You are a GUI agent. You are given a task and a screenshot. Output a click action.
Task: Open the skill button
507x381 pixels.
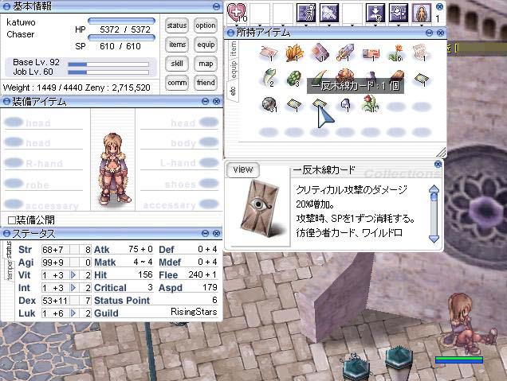pyautogui.click(x=177, y=64)
